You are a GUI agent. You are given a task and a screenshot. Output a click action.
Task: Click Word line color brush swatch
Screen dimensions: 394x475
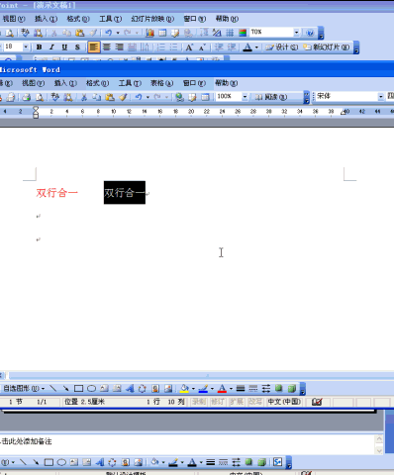tap(203, 389)
